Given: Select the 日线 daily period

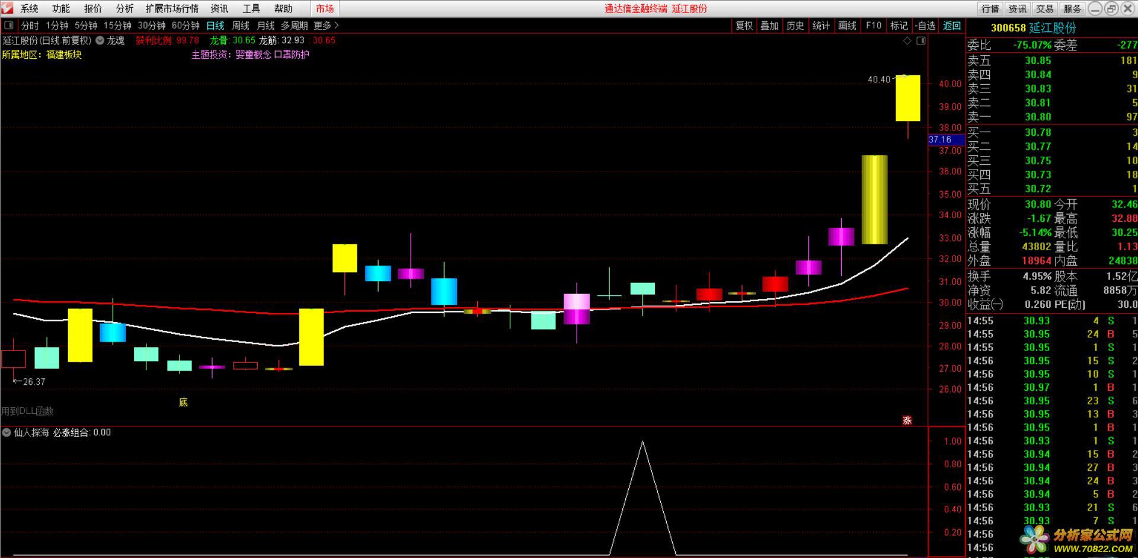Looking at the screenshot, I should click(x=215, y=25).
